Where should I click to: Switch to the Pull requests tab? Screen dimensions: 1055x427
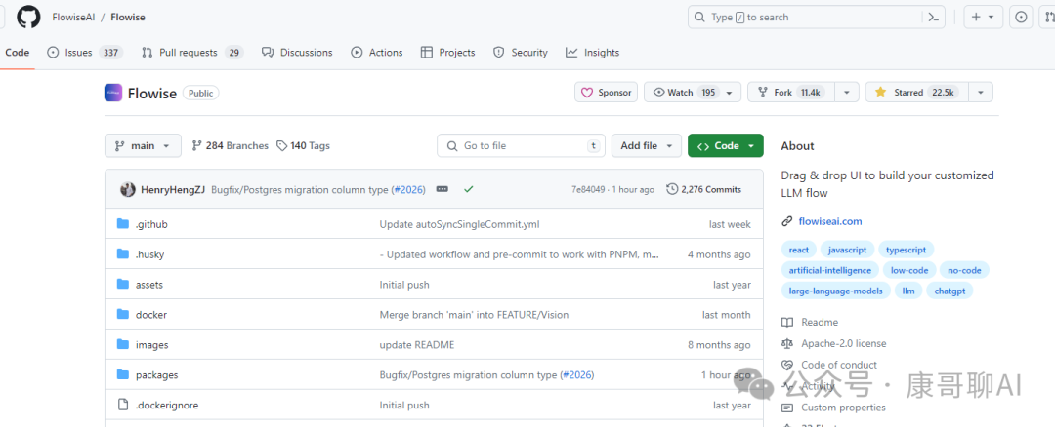(192, 53)
